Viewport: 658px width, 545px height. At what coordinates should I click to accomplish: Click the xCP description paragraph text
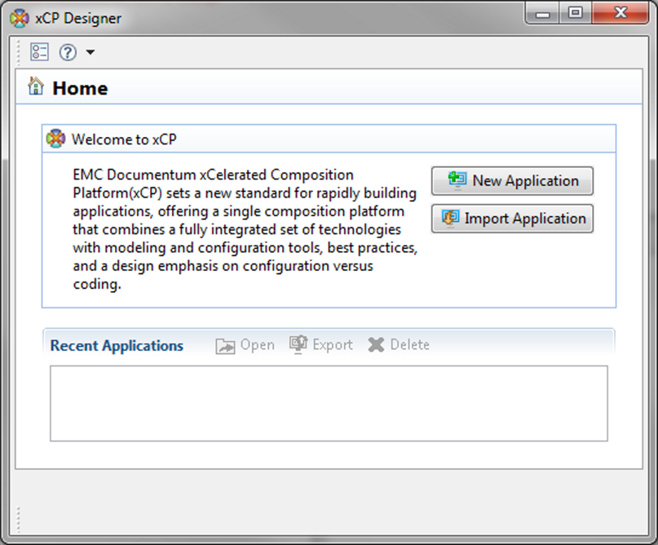(245, 230)
